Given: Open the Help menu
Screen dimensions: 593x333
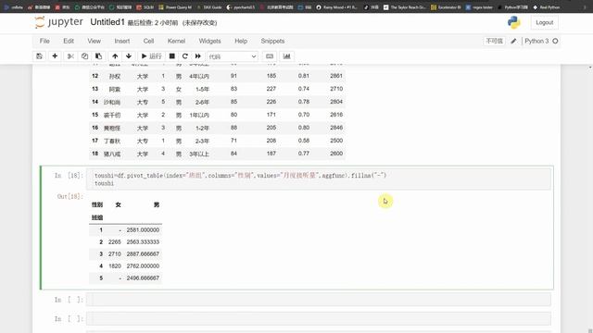Looking at the screenshot, I should tap(241, 41).
